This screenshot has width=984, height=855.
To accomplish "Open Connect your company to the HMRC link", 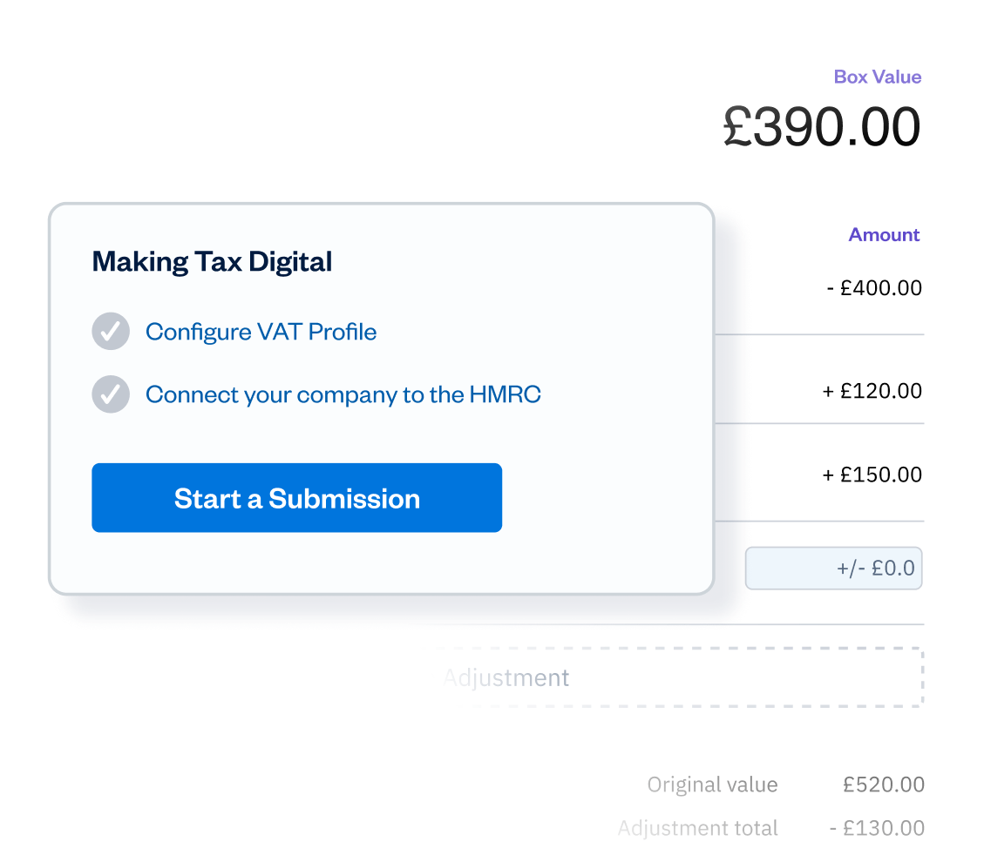I will click(x=343, y=394).
